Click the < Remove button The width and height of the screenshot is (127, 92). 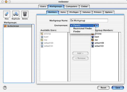pyautogui.click(x=80, y=58)
